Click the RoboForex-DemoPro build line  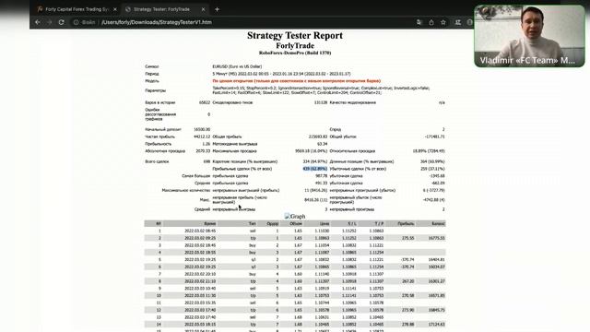295,53
